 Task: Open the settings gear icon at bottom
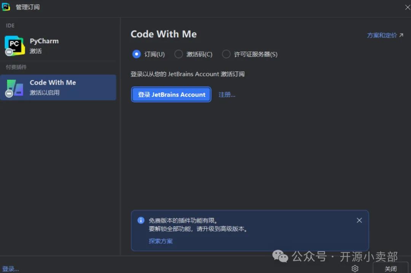355,268
